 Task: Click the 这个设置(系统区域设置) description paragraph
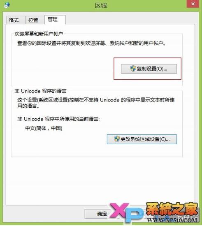[96, 103]
